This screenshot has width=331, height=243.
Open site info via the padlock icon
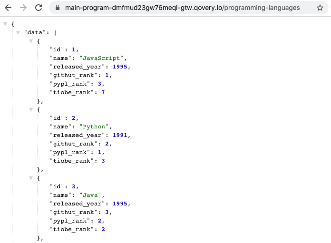pyautogui.click(x=58, y=8)
